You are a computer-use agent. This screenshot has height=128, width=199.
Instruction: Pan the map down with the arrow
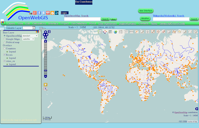point(45,37)
